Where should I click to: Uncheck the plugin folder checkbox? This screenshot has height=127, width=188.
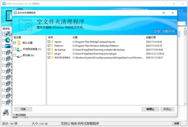pos(49,54)
